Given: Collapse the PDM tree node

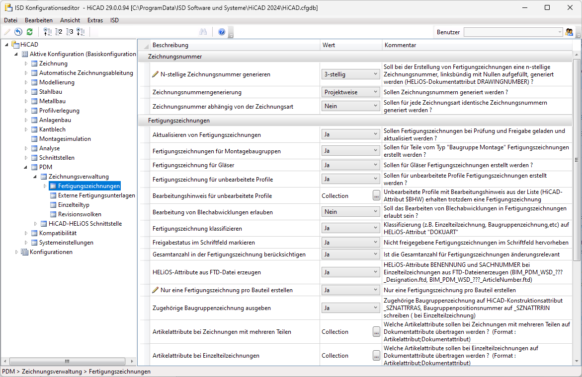Looking at the screenshot, I should pyautogui.click(x=27, y=167).
